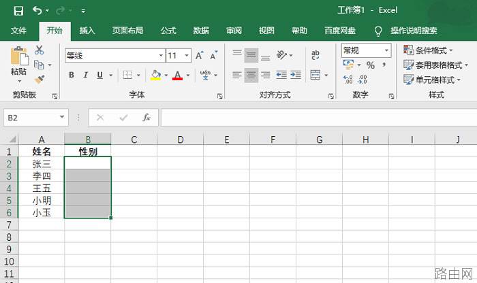477x283 pixels.
Task: Click the Cut scissors icon
Action: point(39,50)
